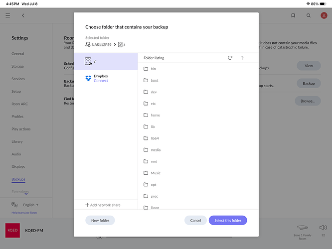Click the back arrow in header
332x249 pixels.
point(23,15)
